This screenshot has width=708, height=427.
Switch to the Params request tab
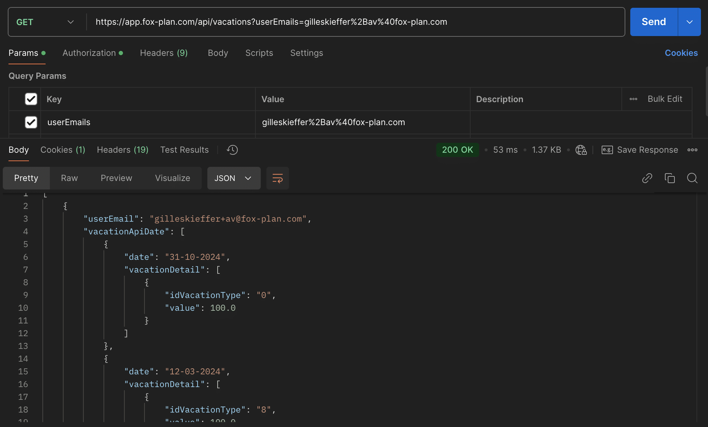[x=27, y=53]
